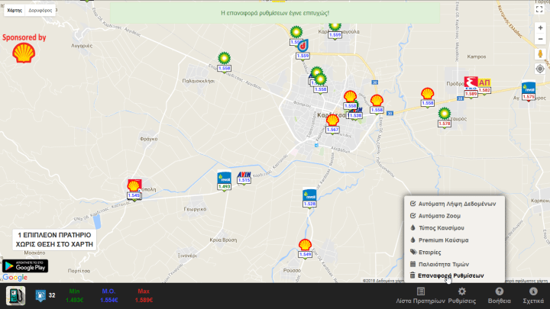Open Εταιρίες menu entry

pyautogui.click(x=425, y=252)
